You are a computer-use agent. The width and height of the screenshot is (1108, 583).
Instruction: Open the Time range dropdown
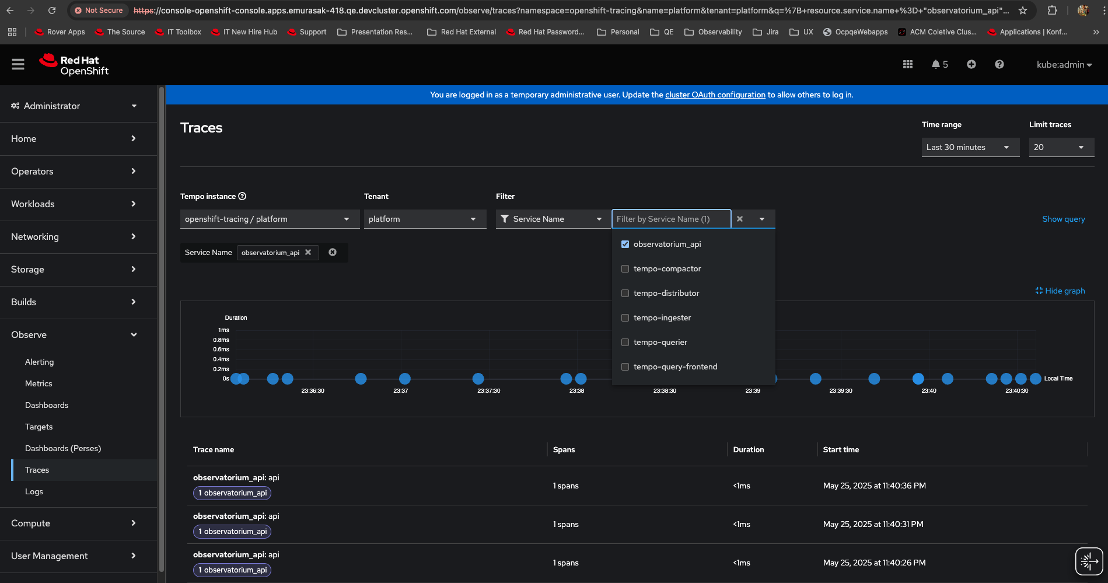click(970, 147)
